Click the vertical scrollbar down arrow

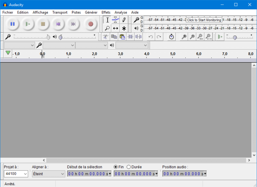click(254, 155)
